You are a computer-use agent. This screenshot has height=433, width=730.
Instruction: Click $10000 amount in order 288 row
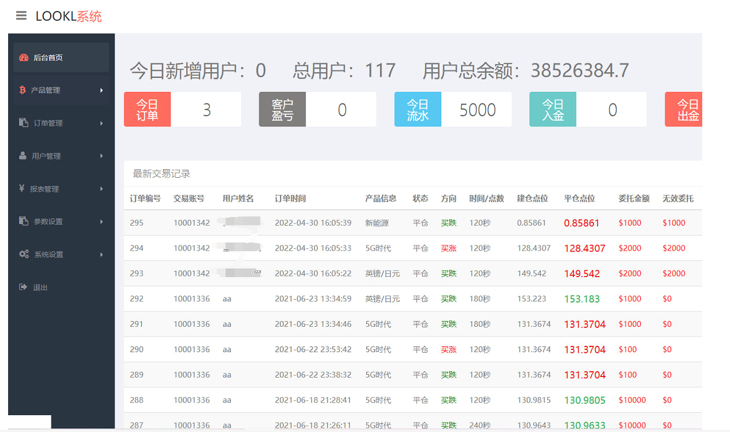point(632,400)
